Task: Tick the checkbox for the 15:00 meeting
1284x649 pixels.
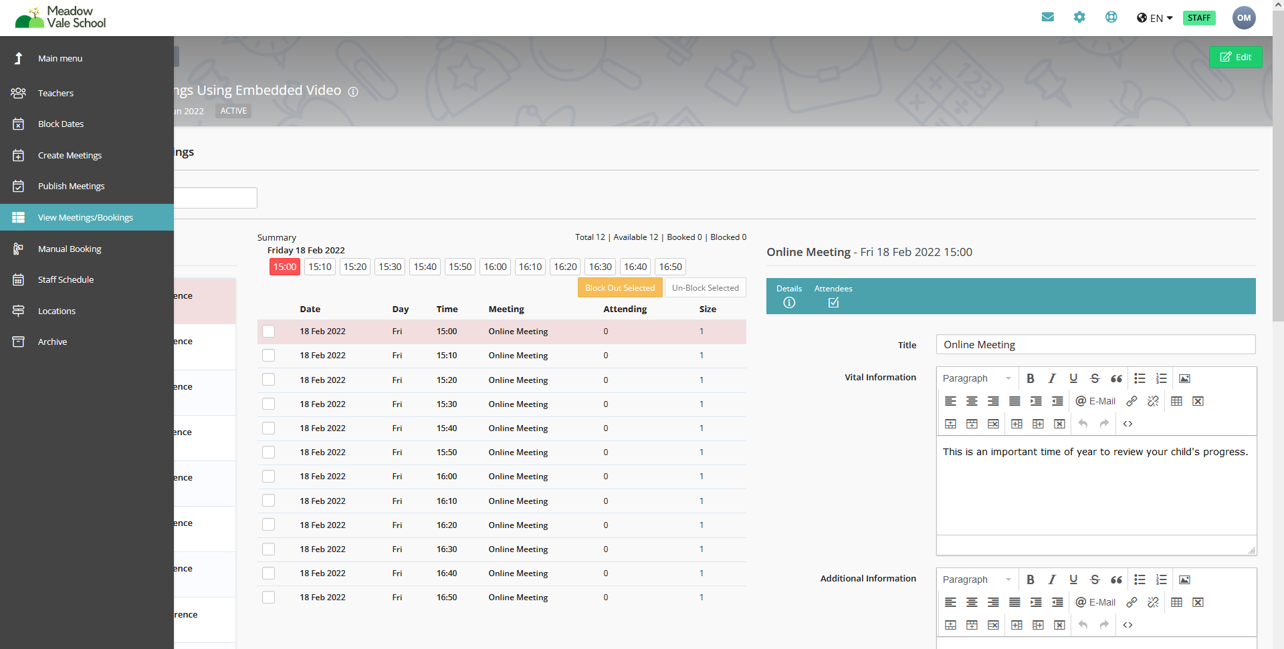Action: 269,332
